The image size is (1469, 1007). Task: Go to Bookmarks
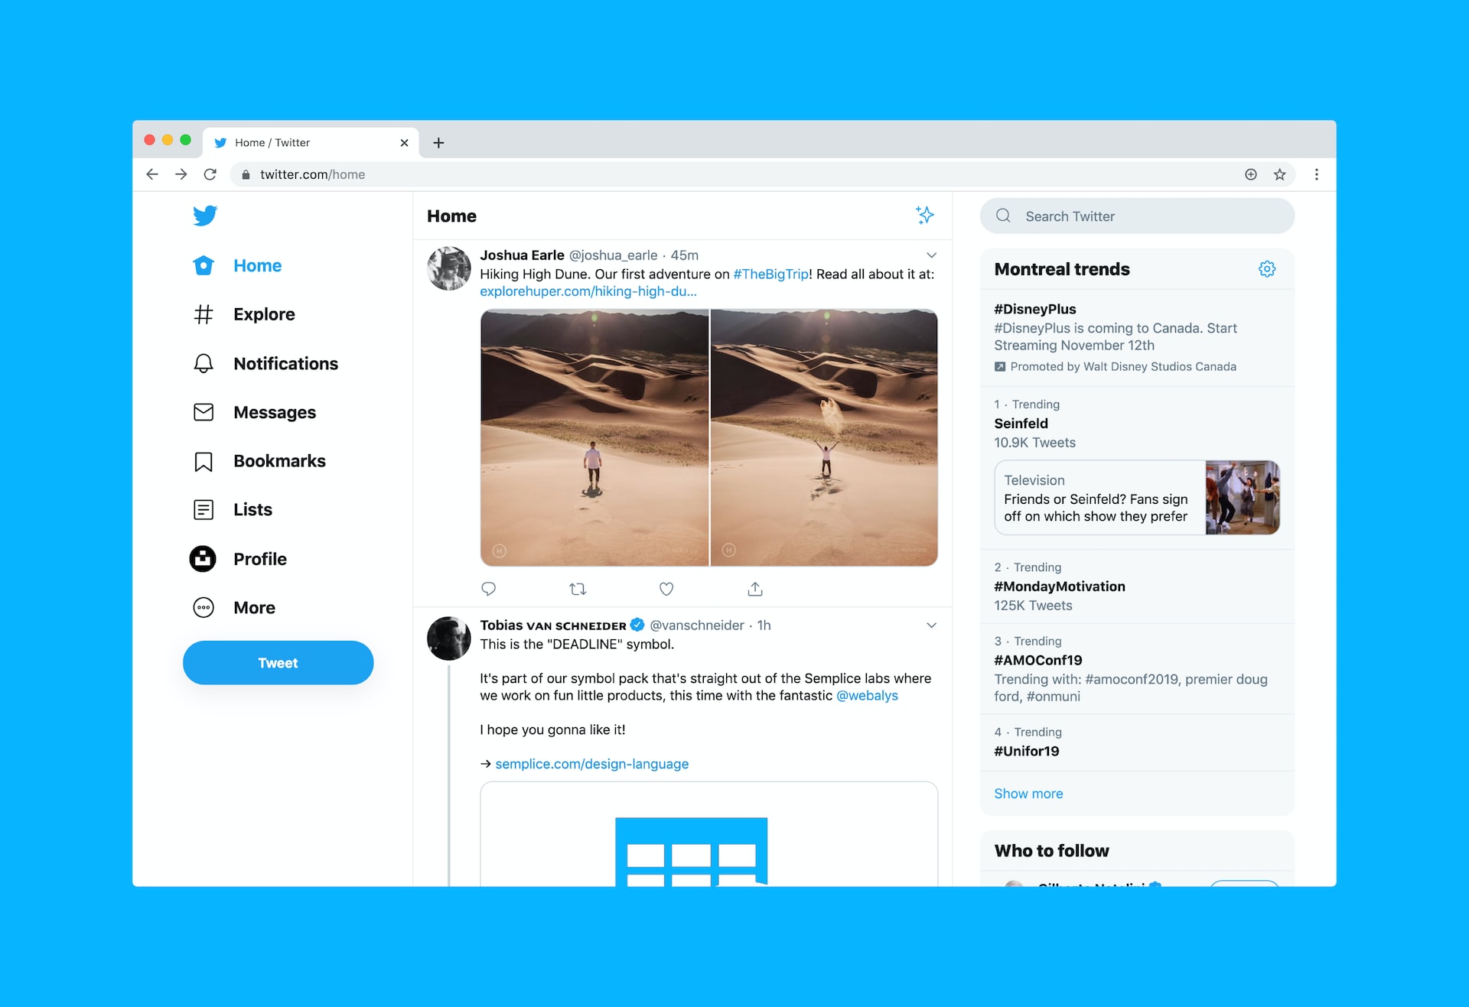[x=279, y=460]
